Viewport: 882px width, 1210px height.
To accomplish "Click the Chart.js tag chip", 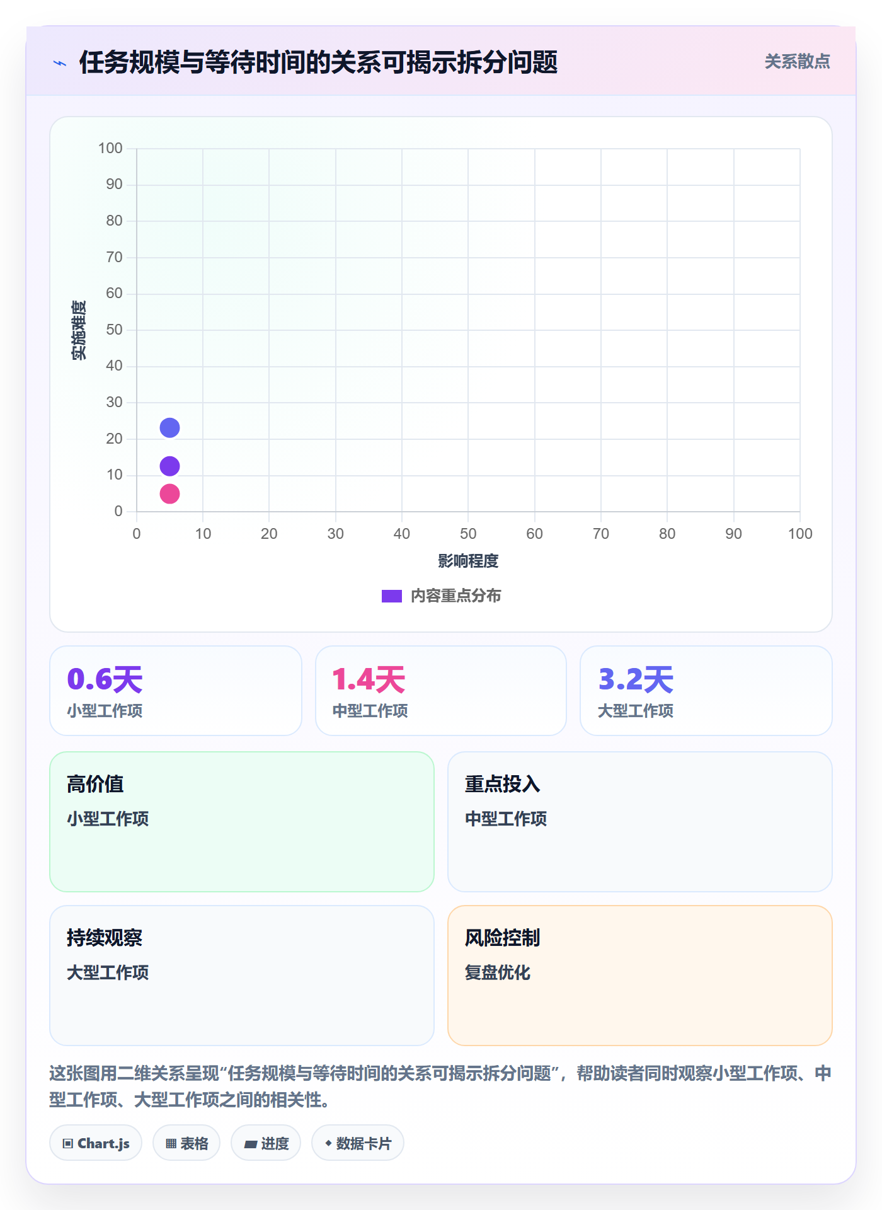I will (x=96, y=1143).
